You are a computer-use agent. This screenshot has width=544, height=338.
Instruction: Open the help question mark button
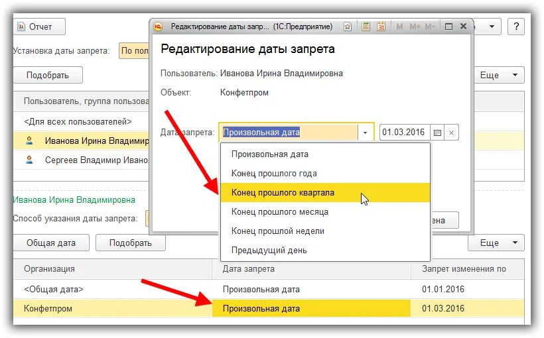click(x=516, y=27)
